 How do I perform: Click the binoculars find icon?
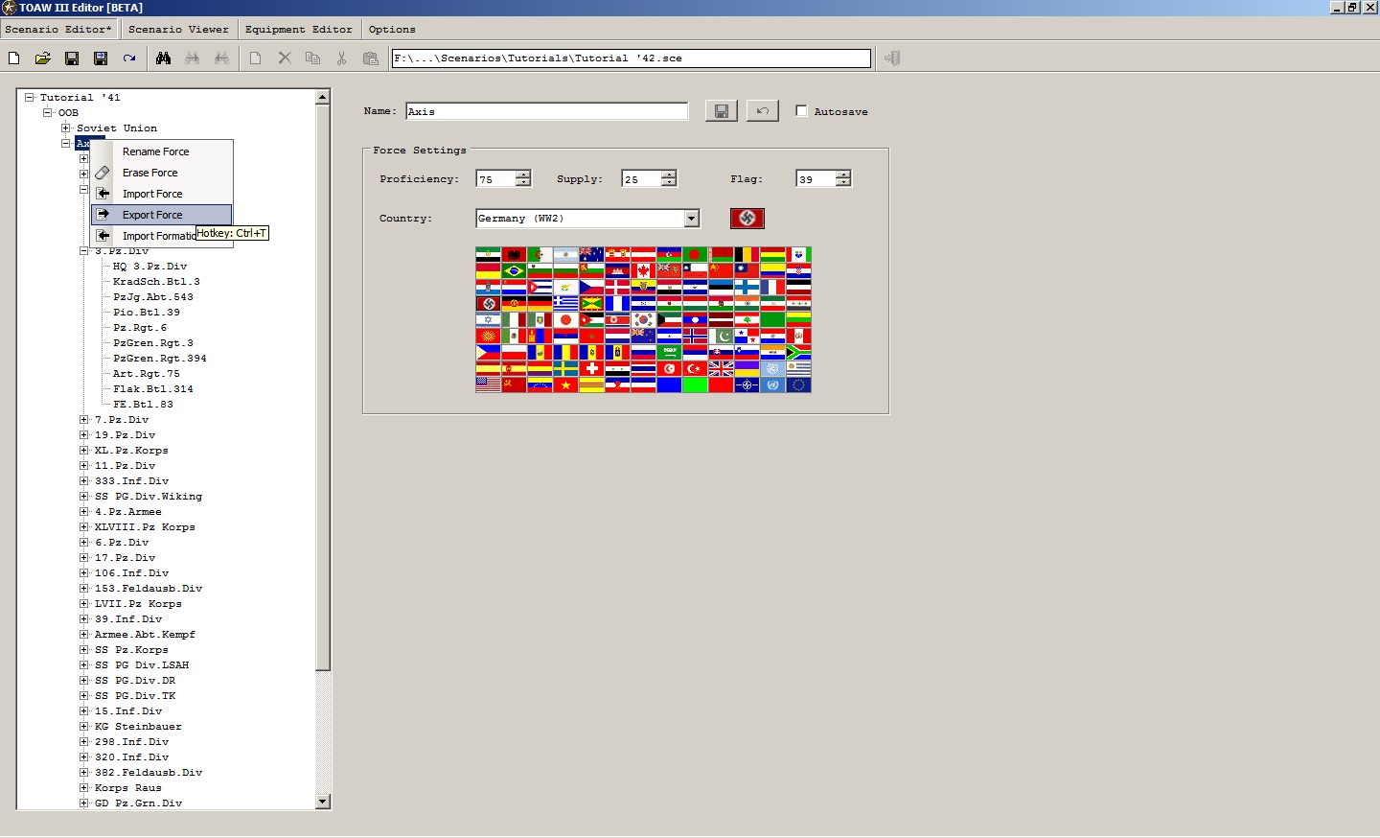pyautogui.click(x=164, y=58)
